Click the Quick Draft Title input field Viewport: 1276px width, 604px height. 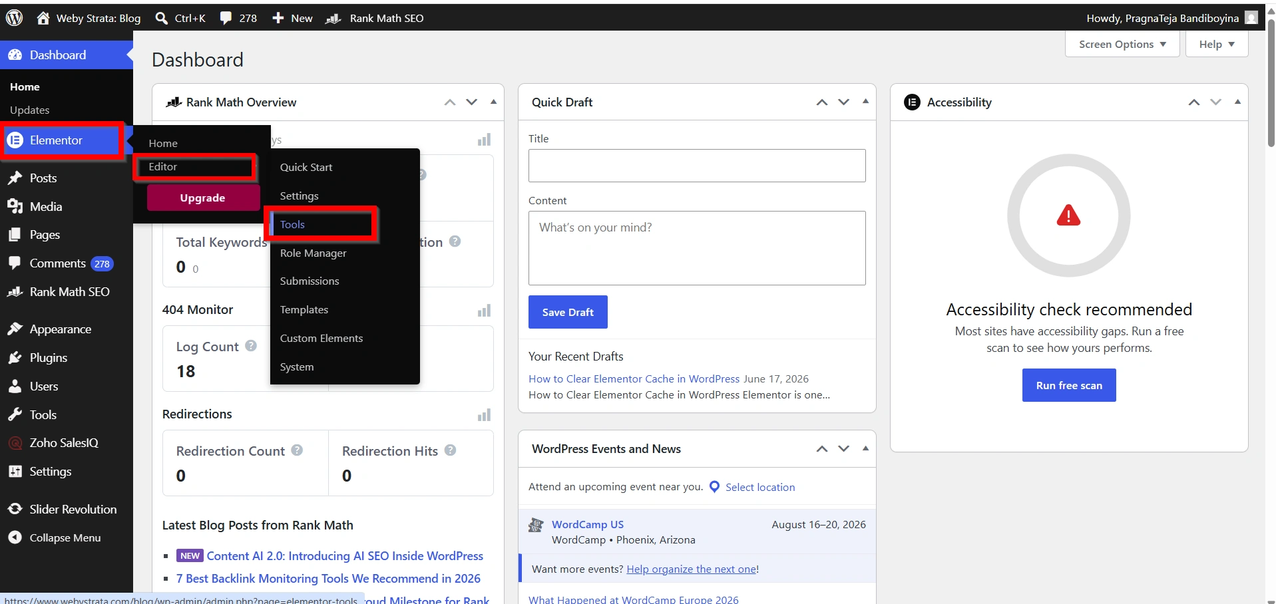(697, 166)
